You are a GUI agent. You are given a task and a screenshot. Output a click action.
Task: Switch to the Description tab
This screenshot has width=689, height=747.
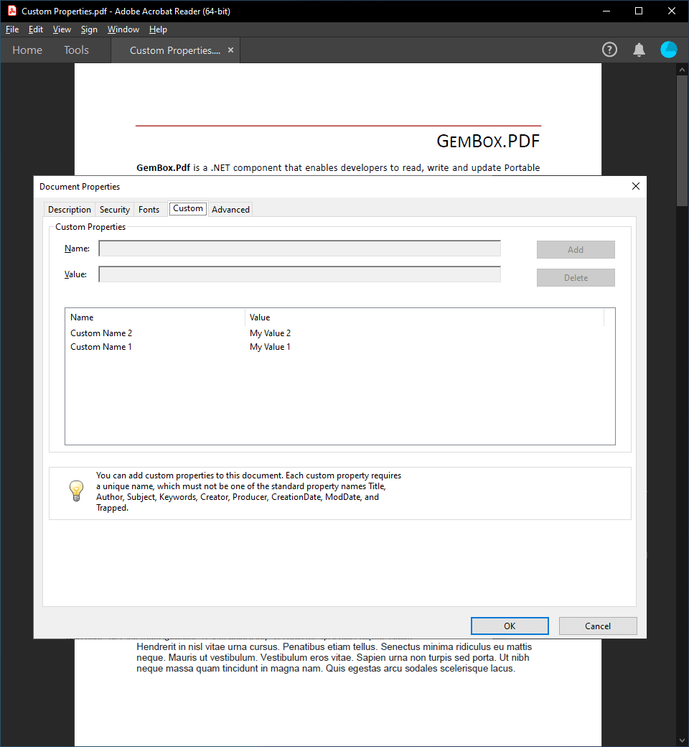[70, 210]
